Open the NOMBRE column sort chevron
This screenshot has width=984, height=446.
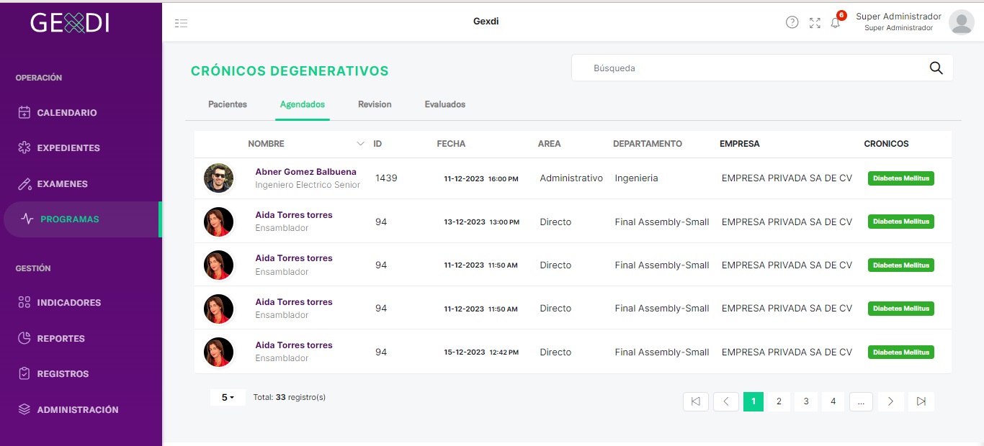click(361, 144)
